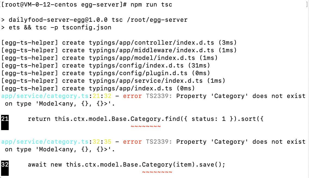Click the path 'typings/app/model/index.d.ts'
Viewport: 309px width, 178px height.
[142, 58]
